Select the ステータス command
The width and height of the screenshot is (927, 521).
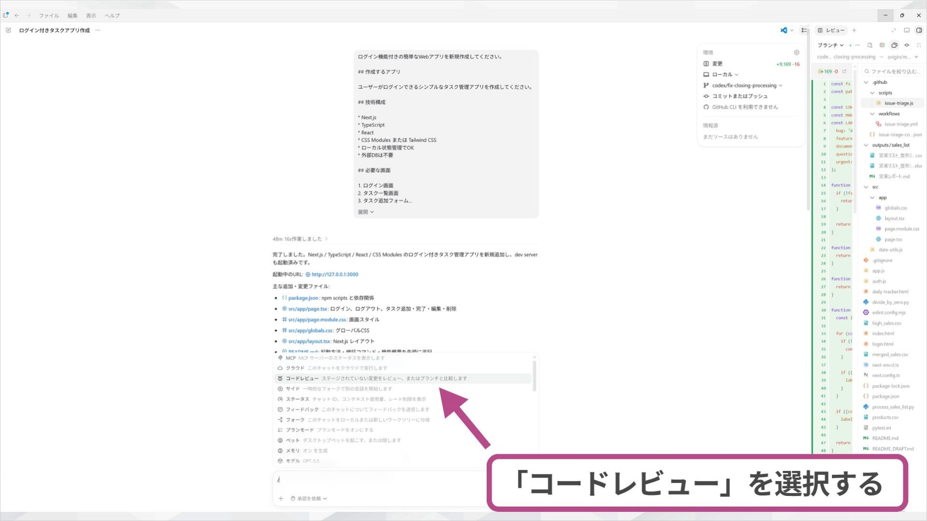(x=403, y=400)
